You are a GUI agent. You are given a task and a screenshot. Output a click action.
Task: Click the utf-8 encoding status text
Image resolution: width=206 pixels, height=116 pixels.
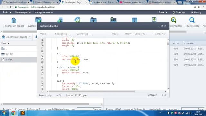click(59, 95)
